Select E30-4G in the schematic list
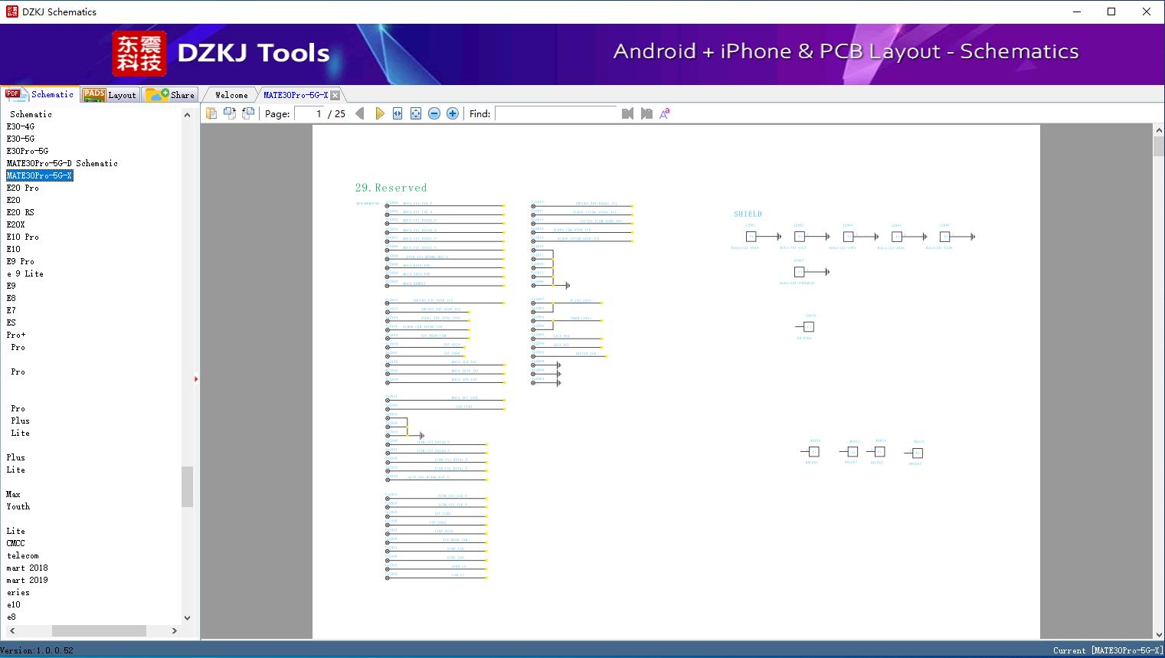 tap(21, 126)
